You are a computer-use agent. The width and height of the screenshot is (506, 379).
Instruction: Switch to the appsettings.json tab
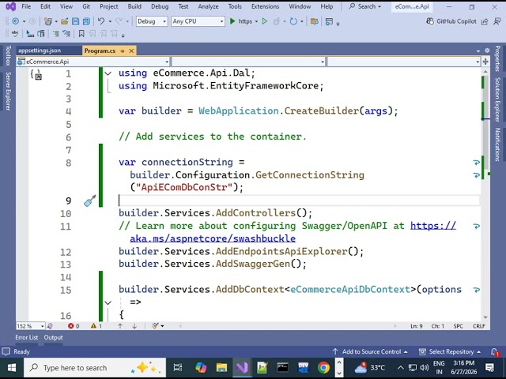tap(40, 51)
